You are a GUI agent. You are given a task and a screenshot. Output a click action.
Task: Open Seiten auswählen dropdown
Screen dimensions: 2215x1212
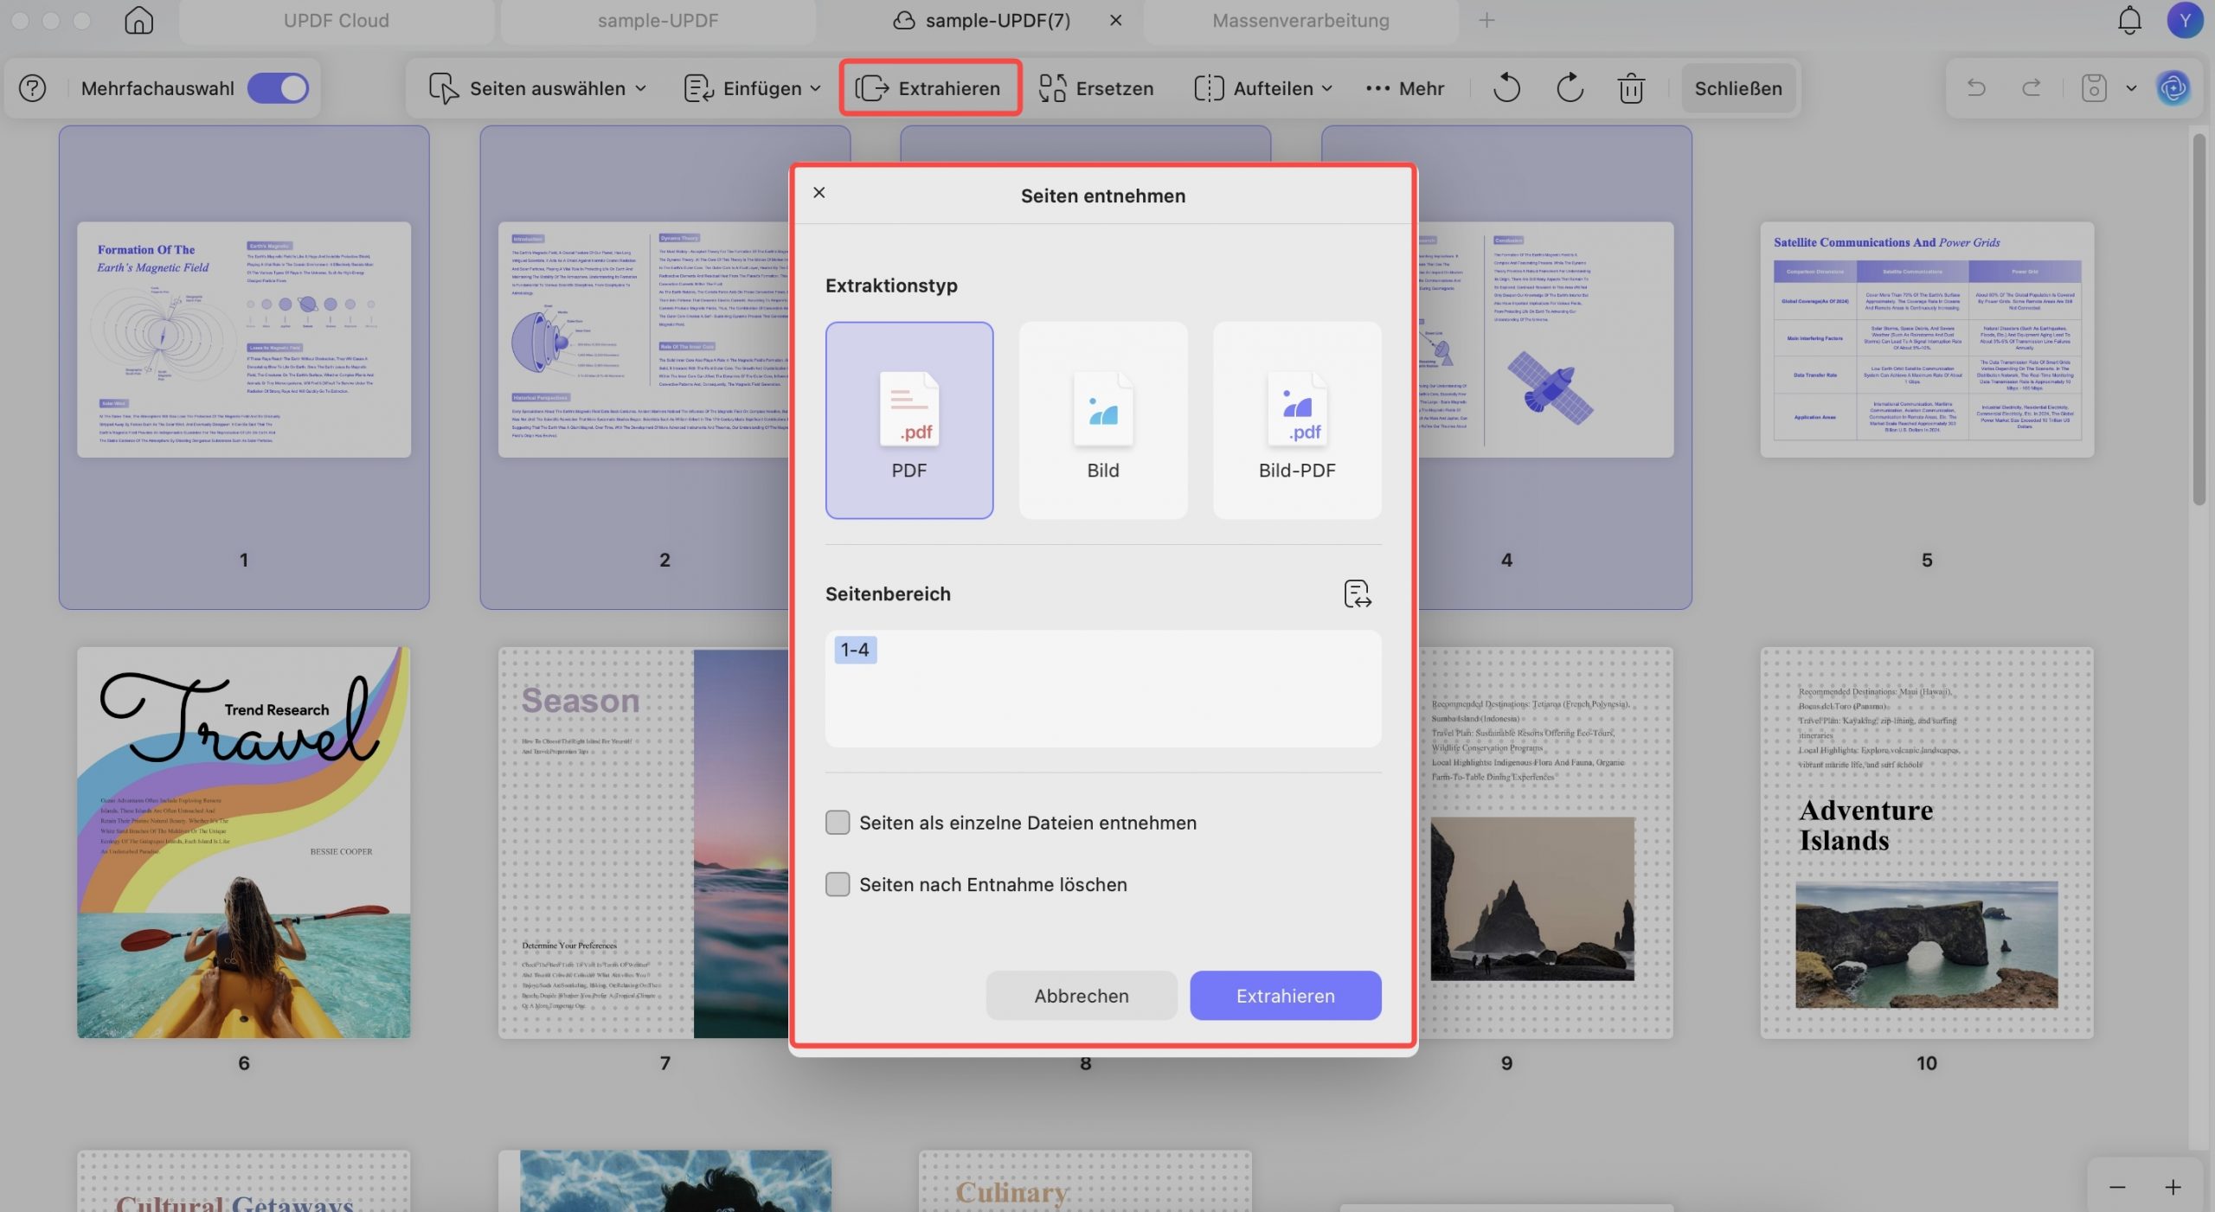(x=538, y=88)
